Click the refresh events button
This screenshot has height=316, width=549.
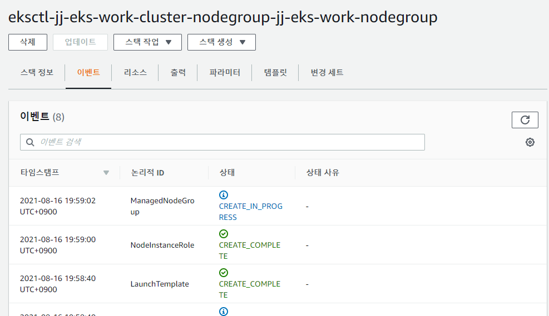click(x=525, y=120)
